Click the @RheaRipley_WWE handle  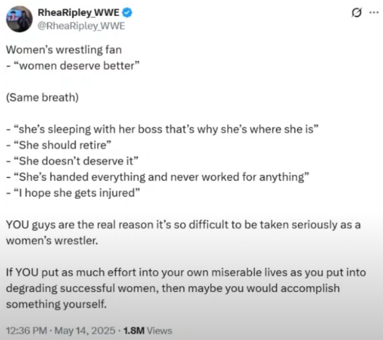pyautogui.click(x=81, y=26)
